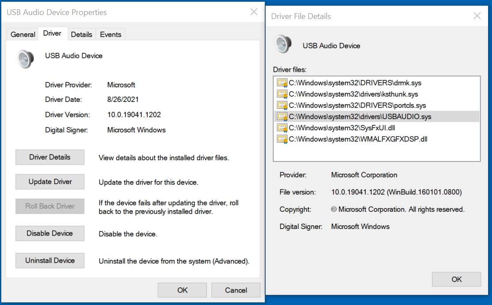The width and height of the screenshot is (492, 305).
Task: Click Uninstall Device button
Action: coord(50,260)
